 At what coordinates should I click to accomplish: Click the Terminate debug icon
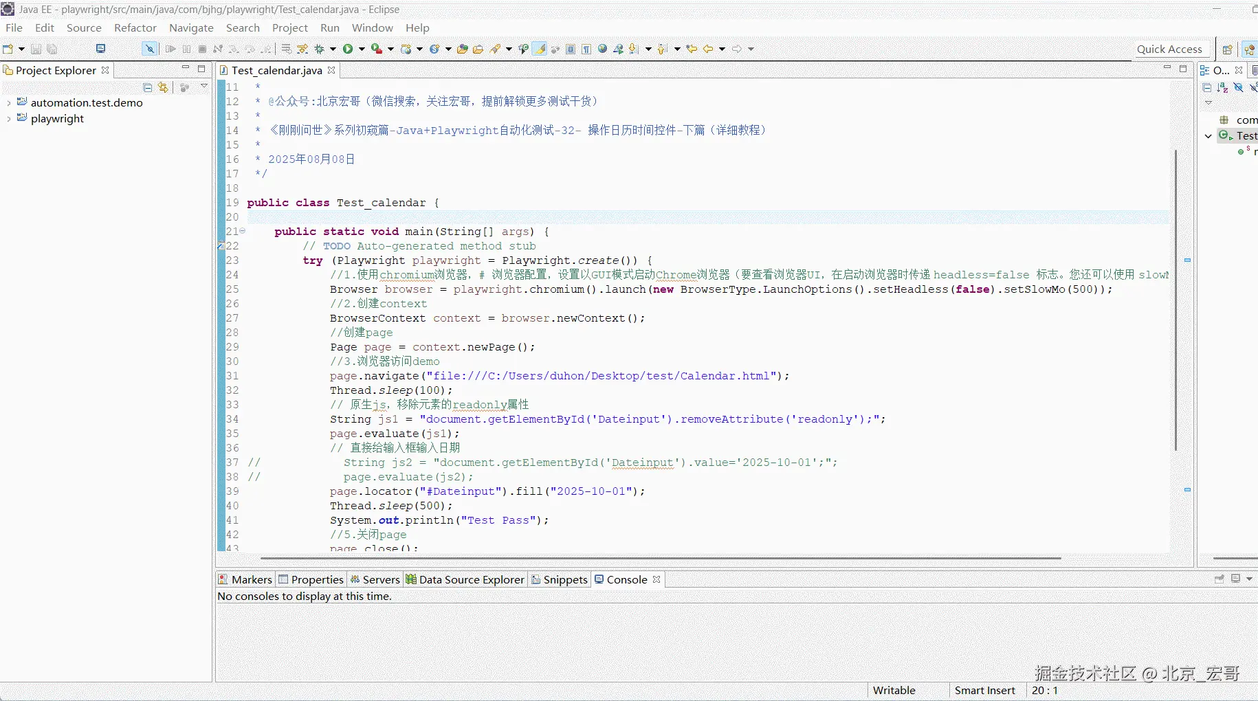[x=202, y=49]
